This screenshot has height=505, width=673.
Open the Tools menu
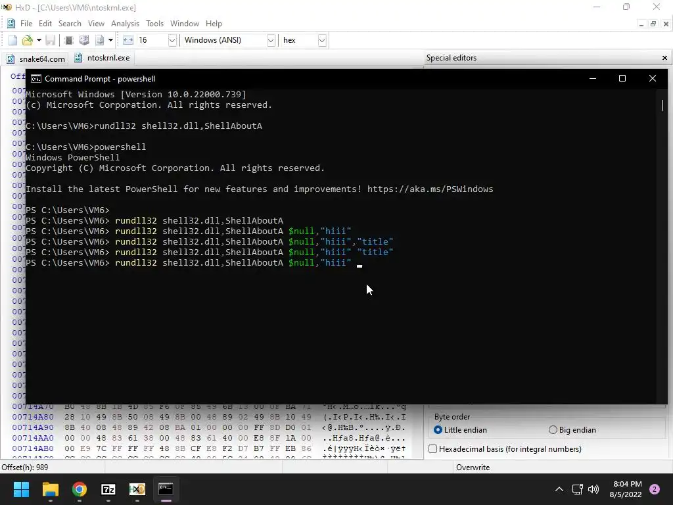(x=154, y=24)
